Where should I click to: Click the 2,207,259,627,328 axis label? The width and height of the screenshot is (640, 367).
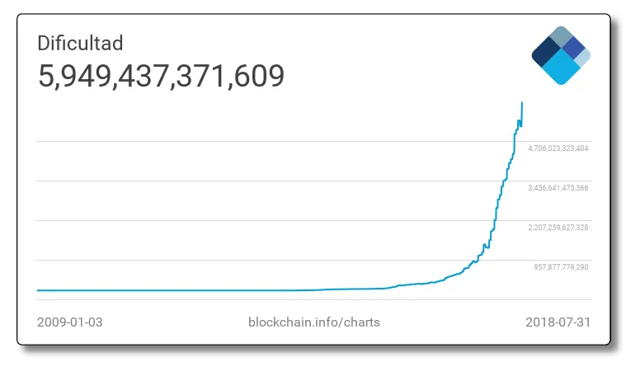(x=558, y=228)
